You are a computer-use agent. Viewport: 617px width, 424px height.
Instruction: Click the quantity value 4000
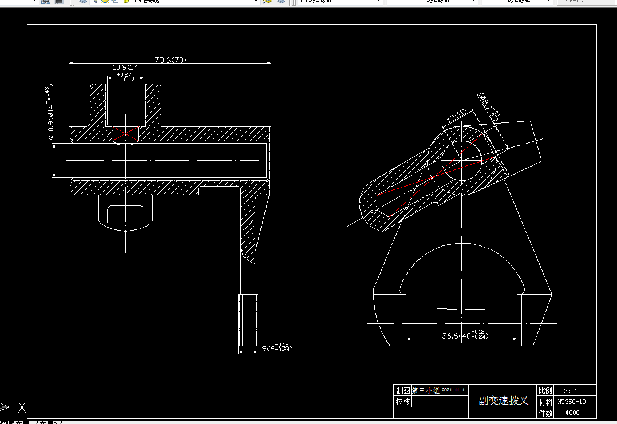pos(572,413)
